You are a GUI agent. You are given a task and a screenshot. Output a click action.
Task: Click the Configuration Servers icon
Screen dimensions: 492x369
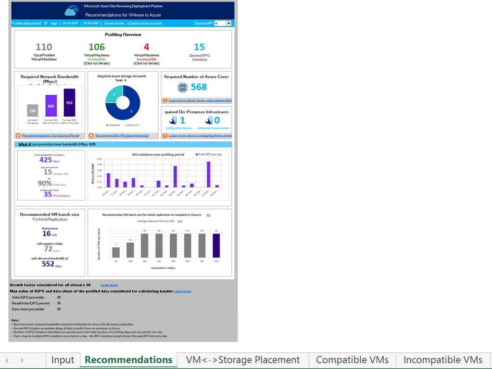click(173, 120)
